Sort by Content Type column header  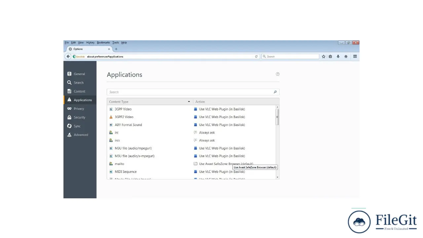click(150, 101)
